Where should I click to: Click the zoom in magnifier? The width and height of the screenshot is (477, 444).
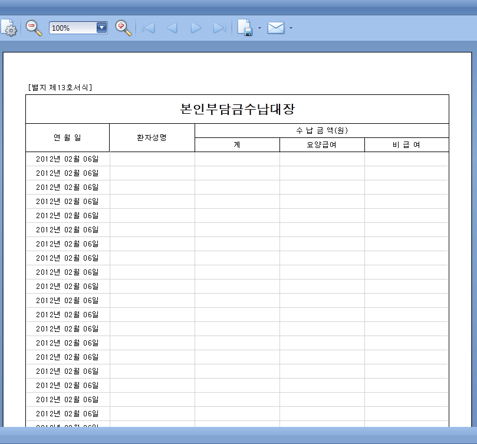click(123, 28)
